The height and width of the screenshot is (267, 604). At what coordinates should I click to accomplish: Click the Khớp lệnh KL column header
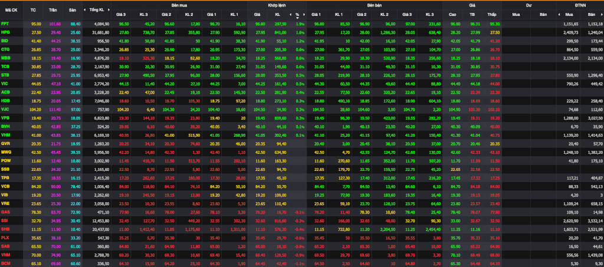[x=277, y=15]
